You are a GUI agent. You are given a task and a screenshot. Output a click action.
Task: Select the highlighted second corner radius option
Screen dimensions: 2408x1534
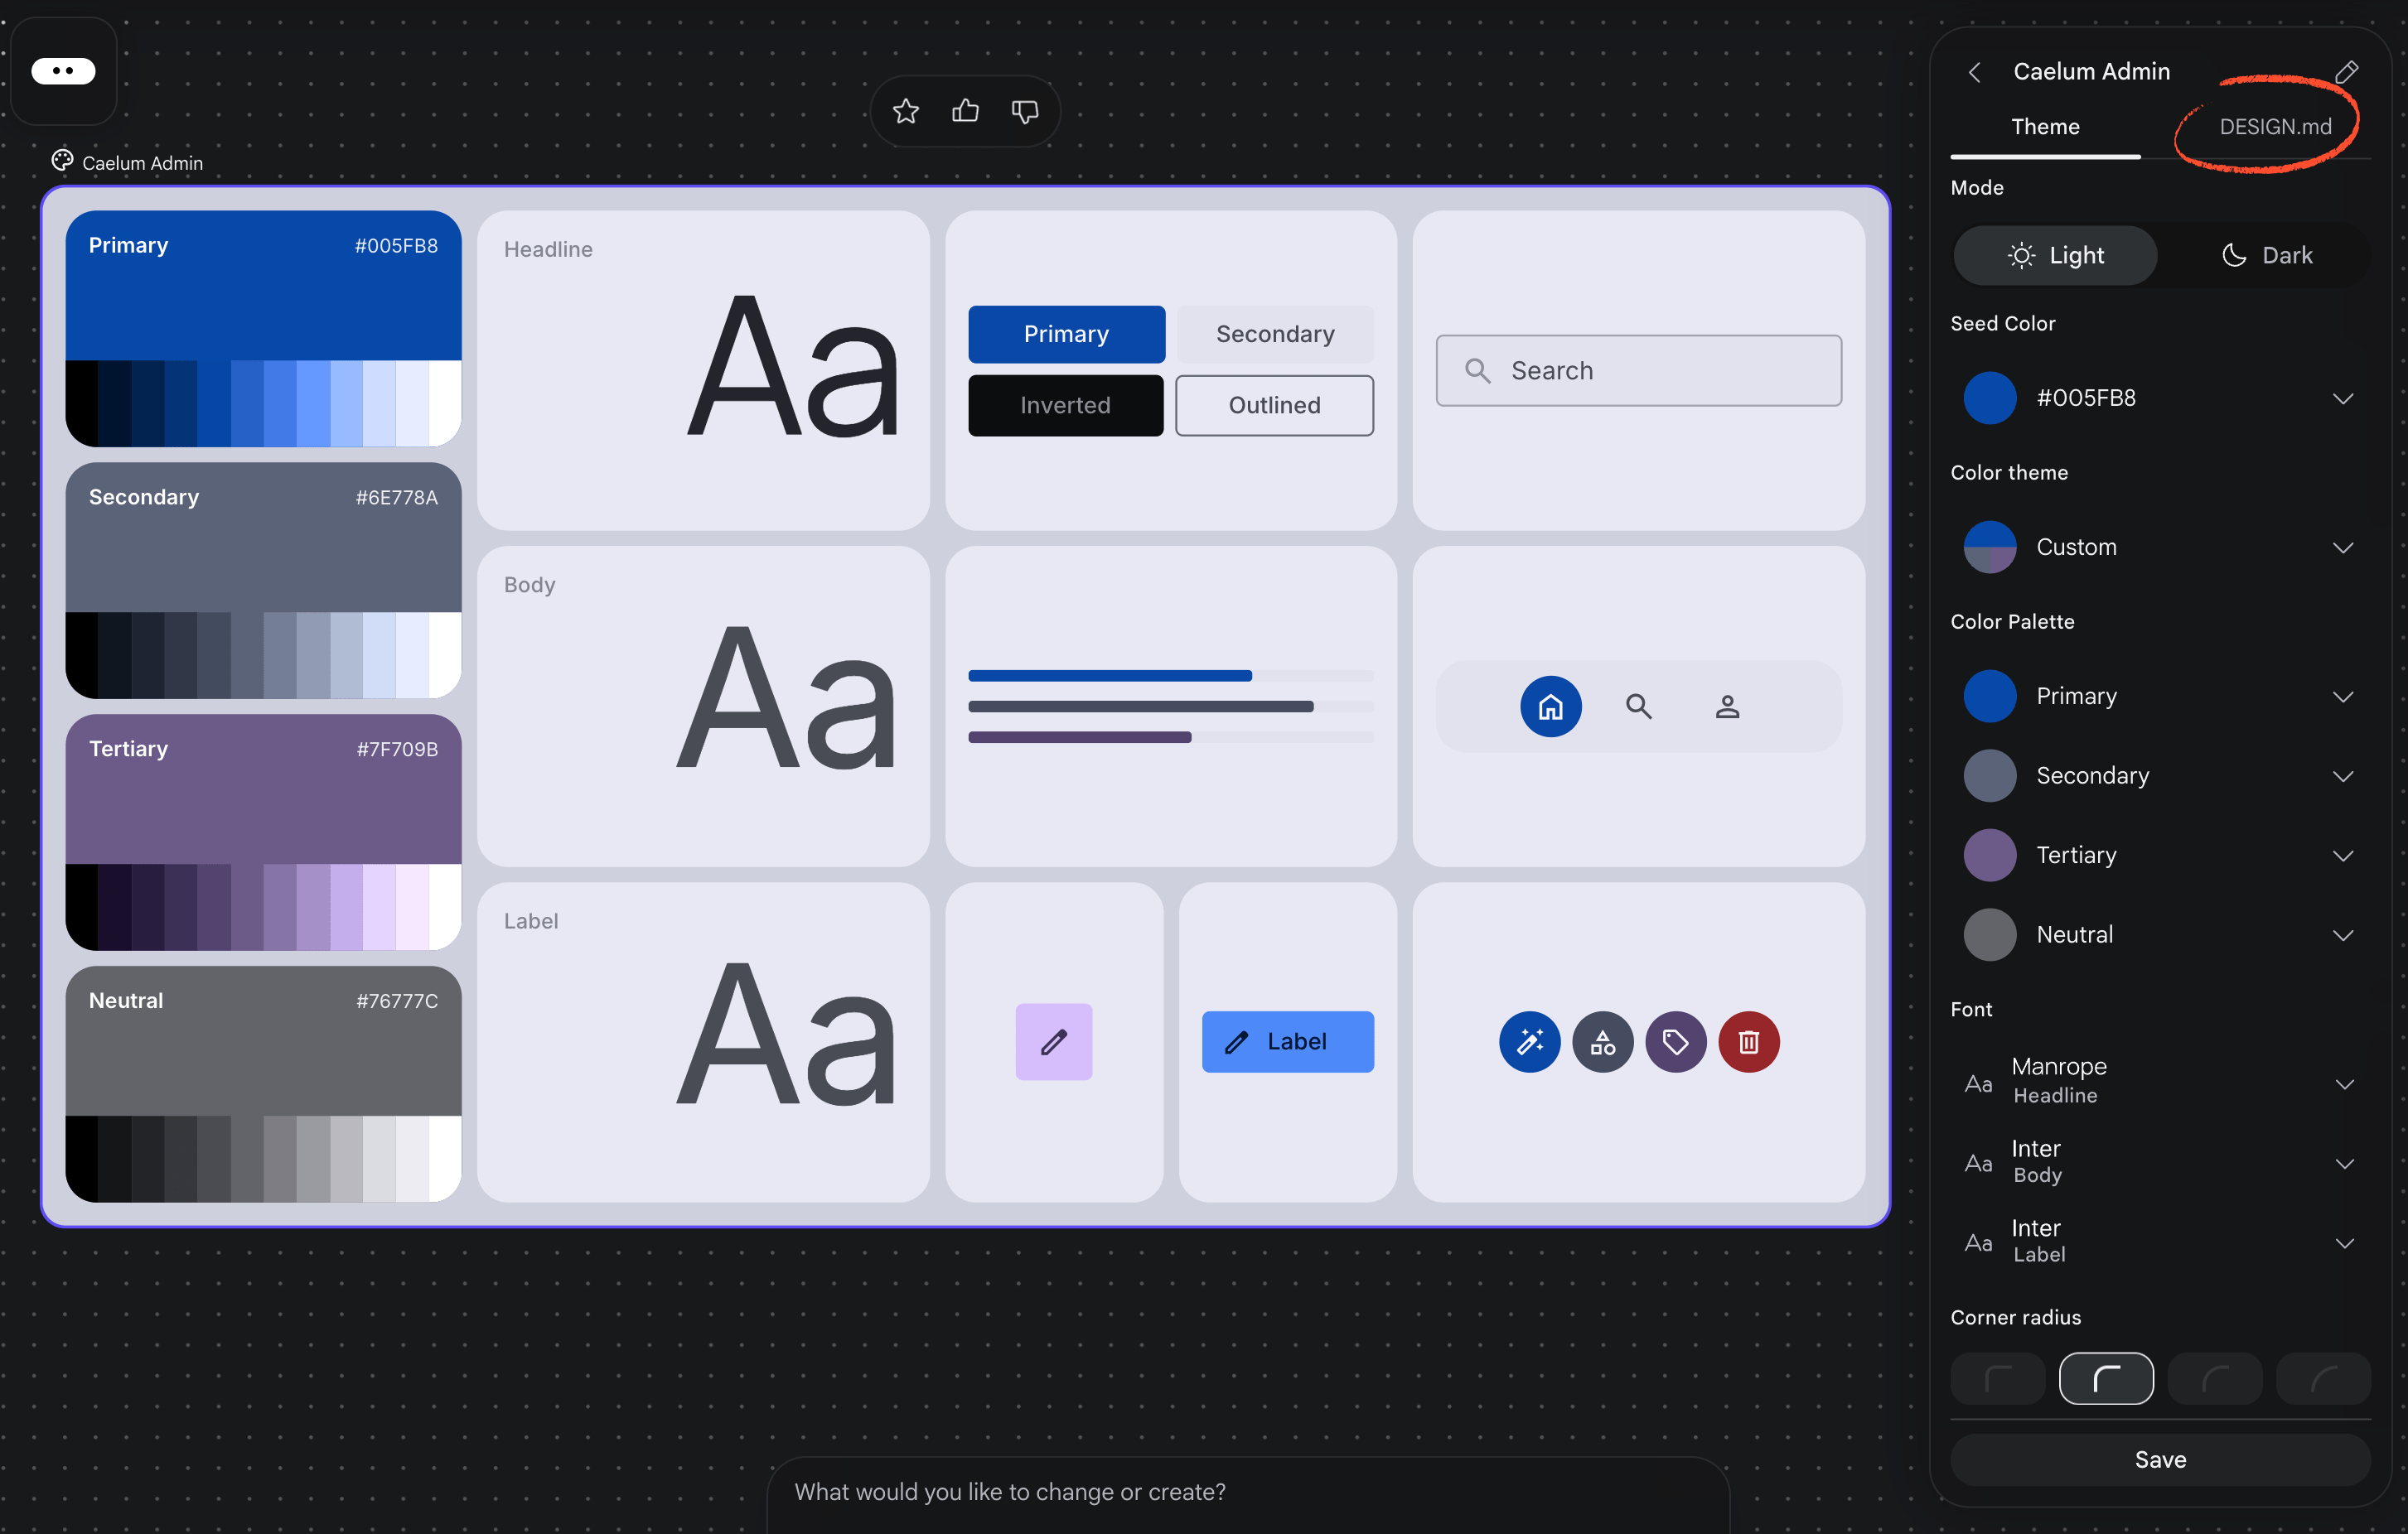(2105, 1379)
